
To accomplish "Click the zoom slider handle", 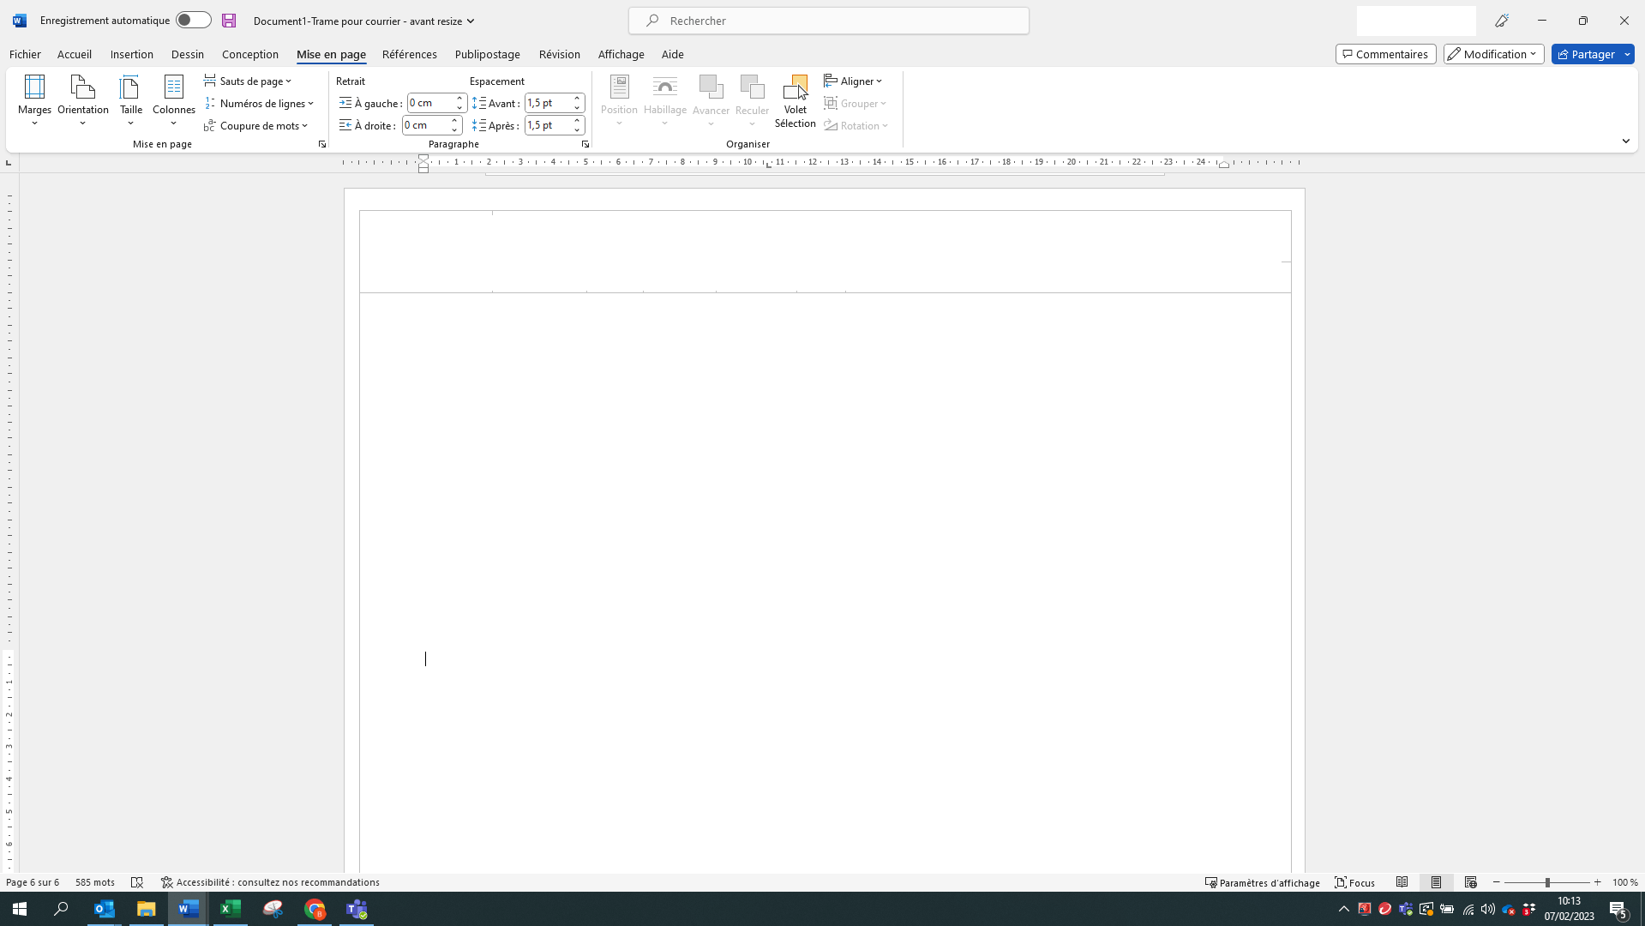I will pos(1547,882).
